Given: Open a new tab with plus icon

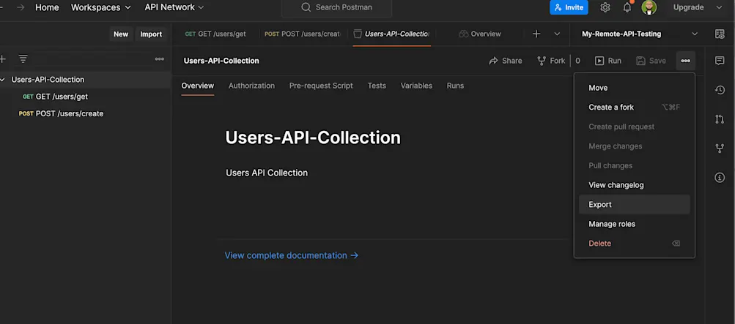Looking at the screenshot, I should coord(536,34).
